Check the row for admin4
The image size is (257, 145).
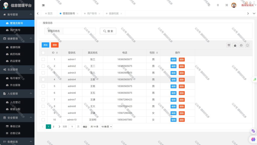(43, 79)
